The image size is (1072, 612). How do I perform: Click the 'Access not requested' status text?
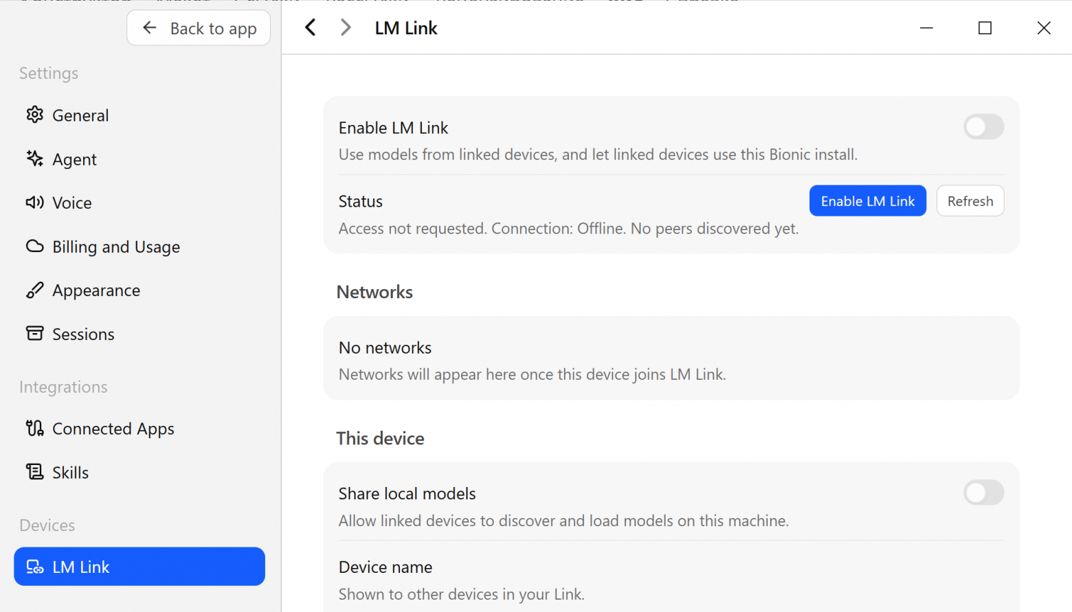tap(412, 228)
